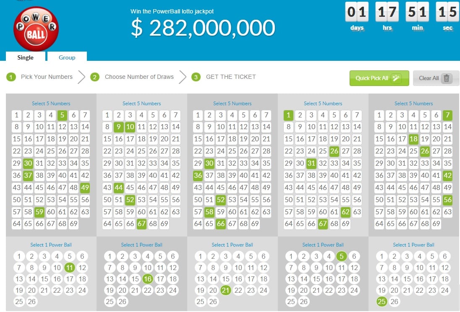
Task: Click the step 1 green circle icon
Action: [x=11, y=77]
